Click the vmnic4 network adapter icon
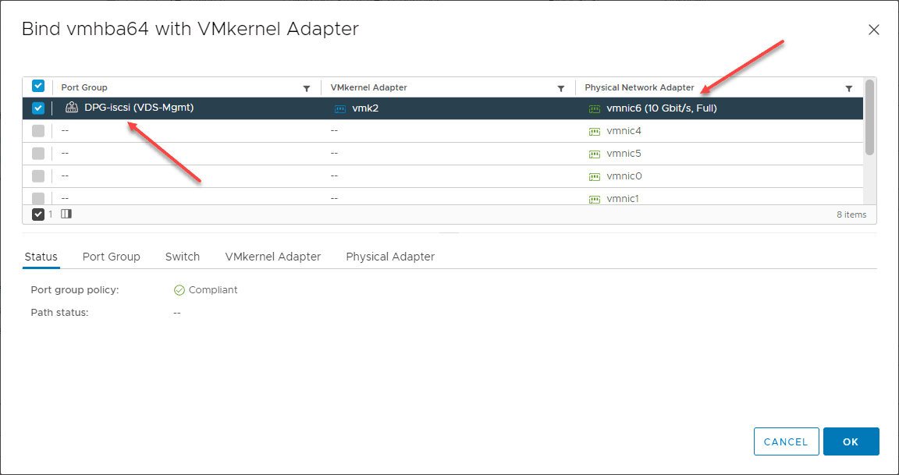The width and height of the screenshot is (899, 475). 594,131
